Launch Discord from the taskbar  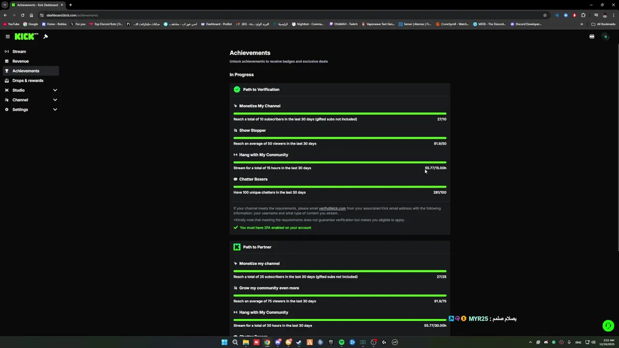(x=278, y=342)
